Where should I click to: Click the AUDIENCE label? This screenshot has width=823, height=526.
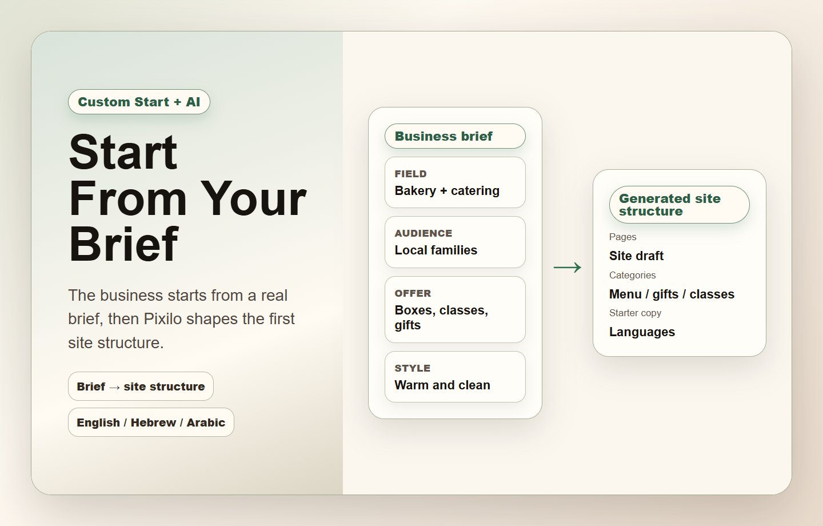(x=423, y=233)
